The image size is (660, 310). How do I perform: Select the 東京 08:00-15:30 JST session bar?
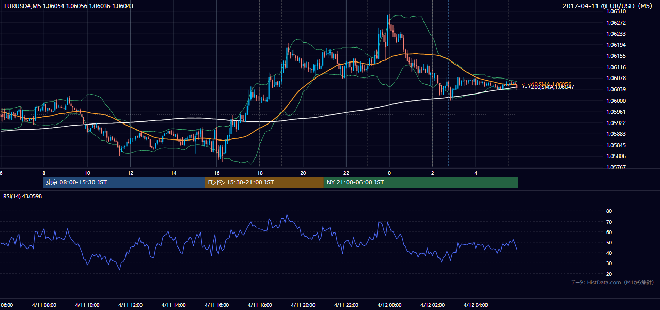[124, 182]
